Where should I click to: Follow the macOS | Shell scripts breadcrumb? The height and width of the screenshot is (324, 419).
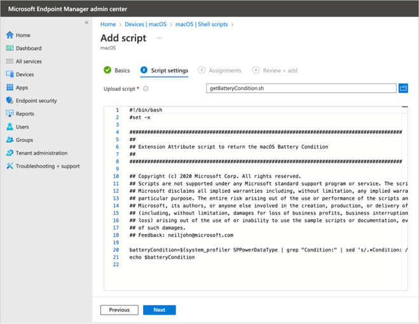(202, 24)
